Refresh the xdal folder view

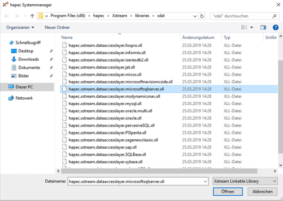pos(202,16)
